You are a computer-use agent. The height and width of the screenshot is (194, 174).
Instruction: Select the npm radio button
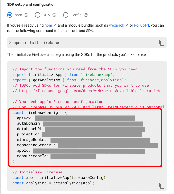[x=10, y=15]
